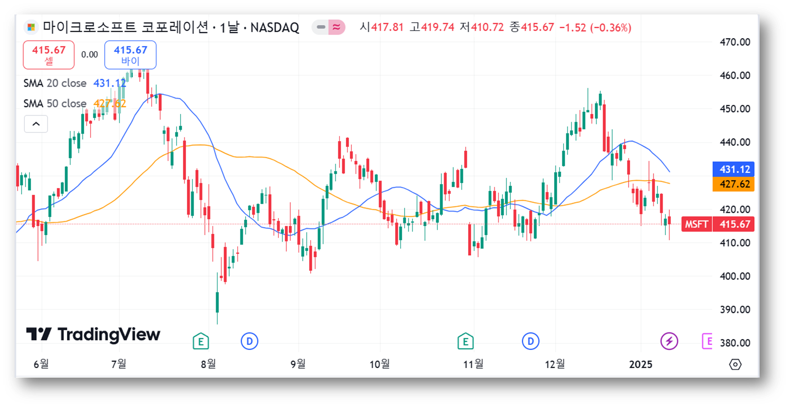Click the 2025 time axis label
This screenshot has width=789, height=407.
[x=641, y=364]
